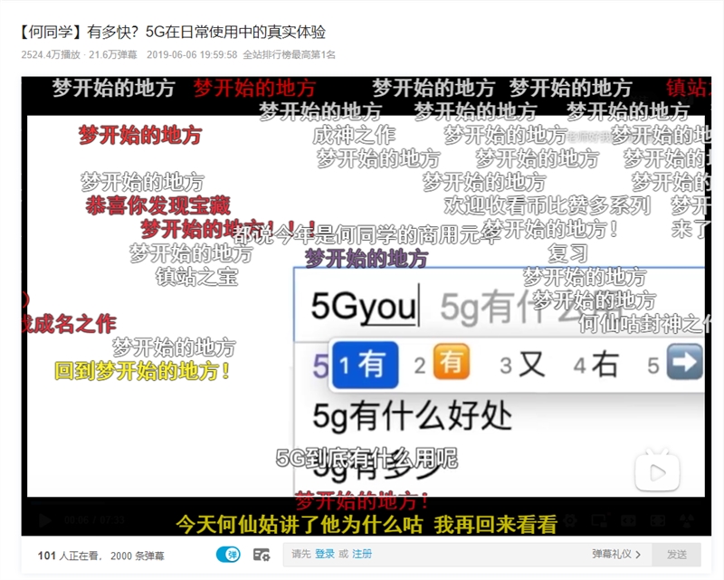The height and width of the screenshot is (580, 724).
Task: Click the 2524.4万播放 play count text
Action: coord(50,55)
